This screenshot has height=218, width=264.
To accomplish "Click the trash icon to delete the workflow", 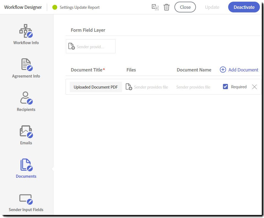I will point(166,7).
